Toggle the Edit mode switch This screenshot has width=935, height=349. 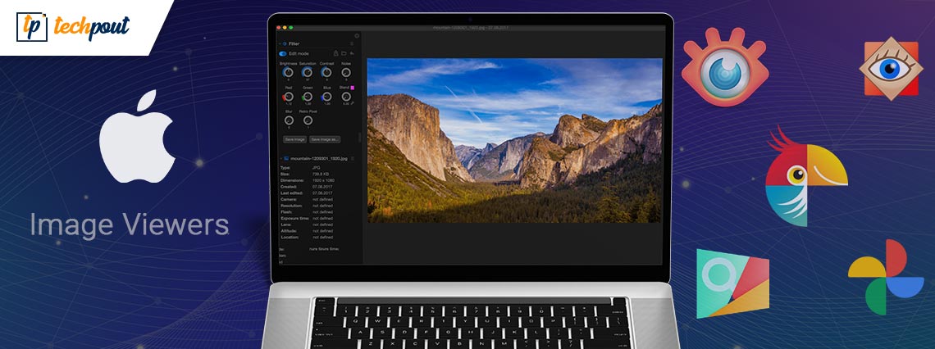click(x=283, y=53)
